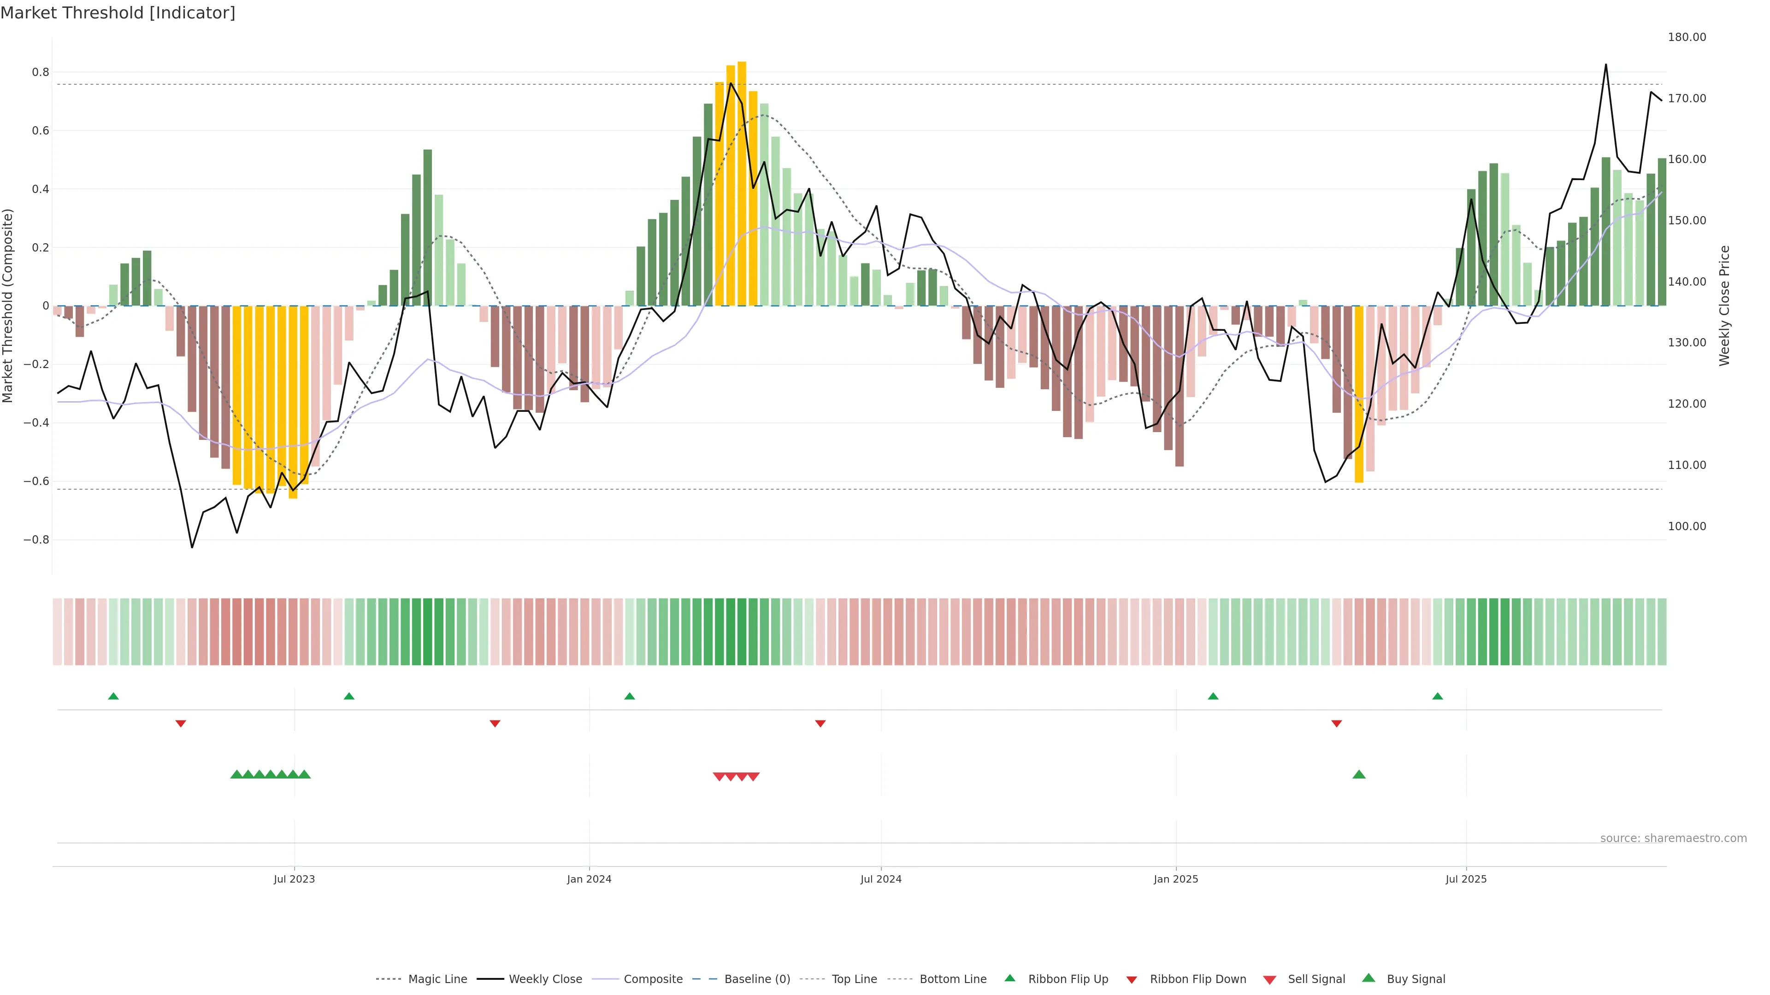Click the Ribbon Flip Down legend triangle
Screen dimensions: 1770x995
pyautogui.click(x=1132, y=980)
